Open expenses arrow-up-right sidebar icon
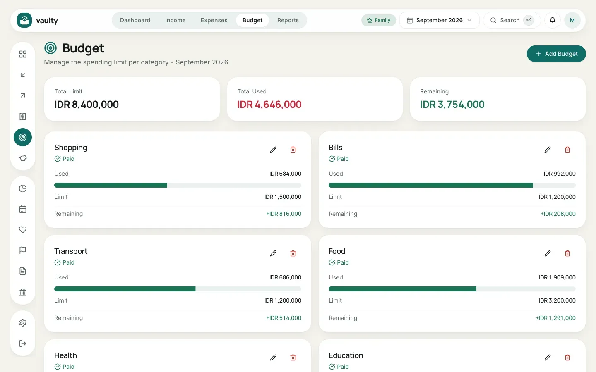This screenshot has height=372, width=596. click(x=23, y=95)
